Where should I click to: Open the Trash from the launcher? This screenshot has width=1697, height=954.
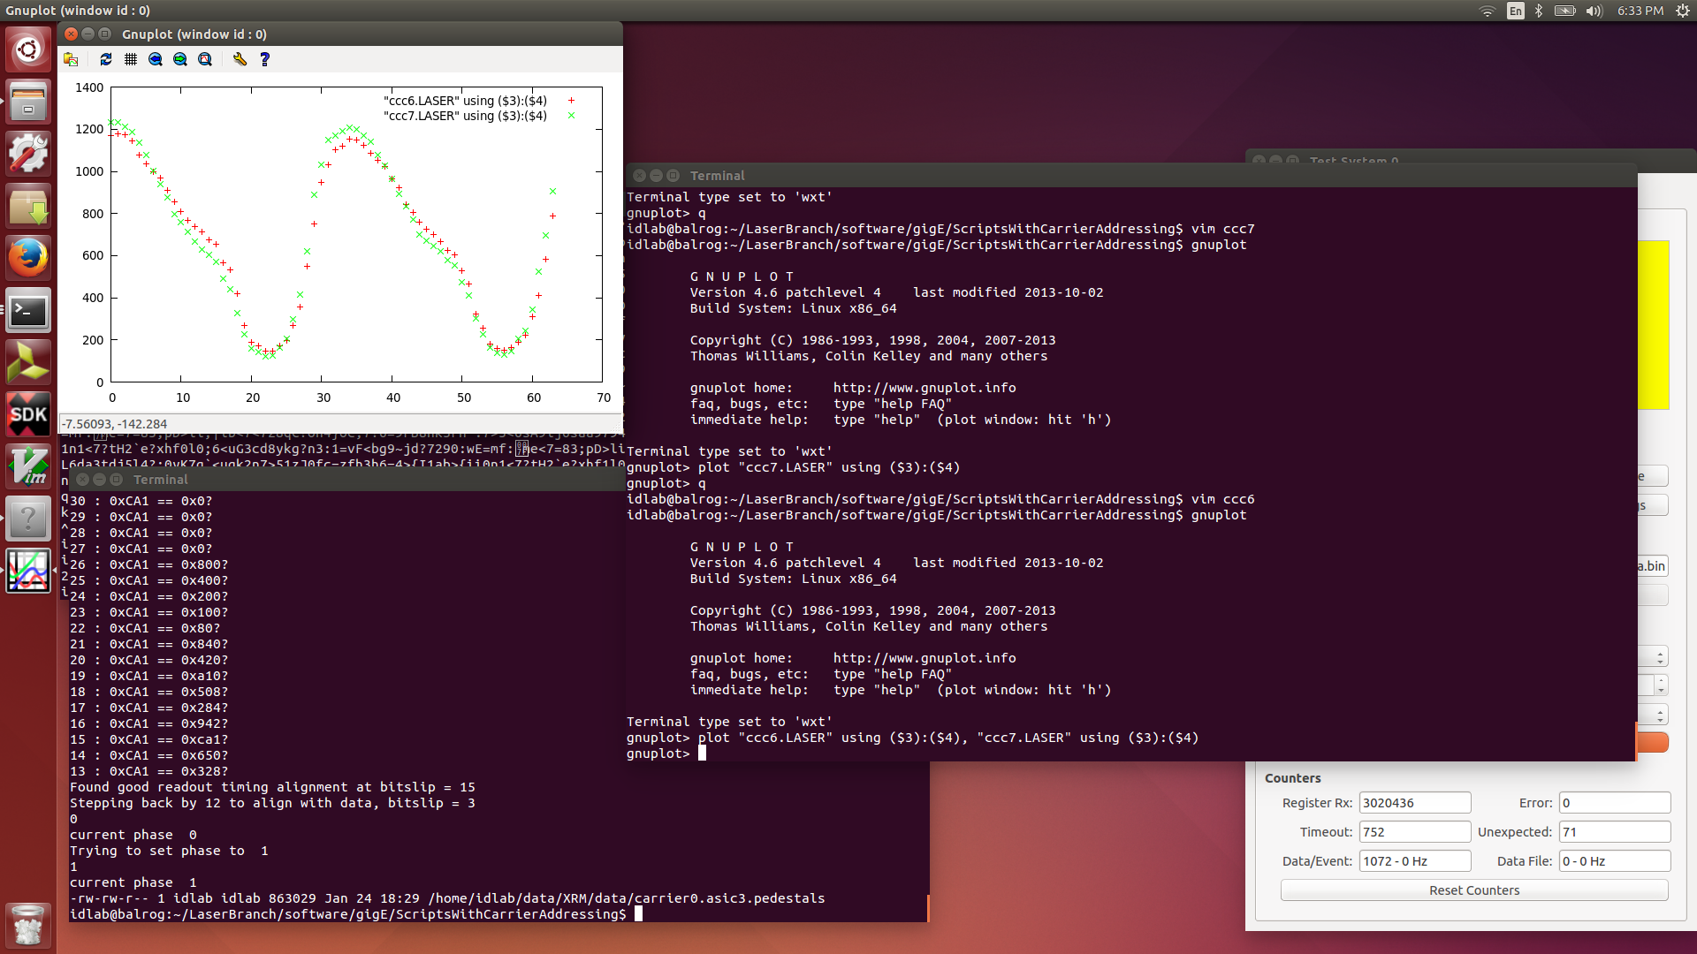coord(28,926)
